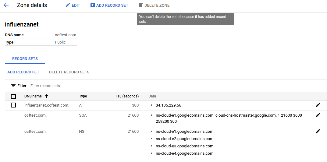Viewport: 327px width, 162px height.
Task: Check the box for influenzanet.ocftest.com. record
Action: coord(13,105)
